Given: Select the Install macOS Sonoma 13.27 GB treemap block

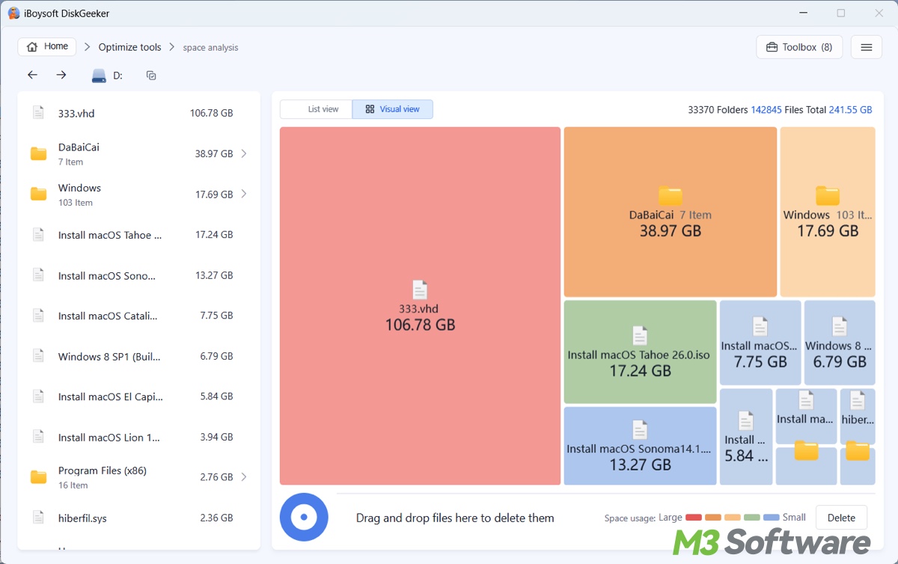Looking at the screenshot, I should [x=640, y=446].
